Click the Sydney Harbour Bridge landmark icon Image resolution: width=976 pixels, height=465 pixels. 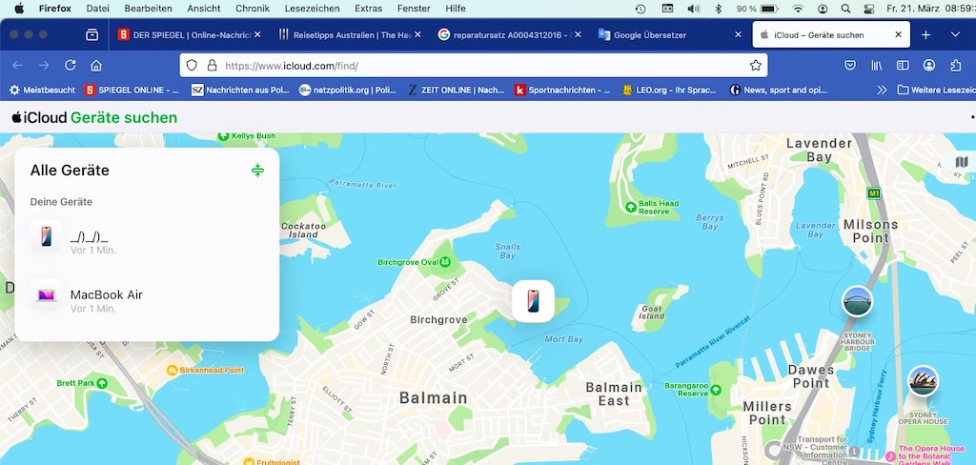click(857, 300)
